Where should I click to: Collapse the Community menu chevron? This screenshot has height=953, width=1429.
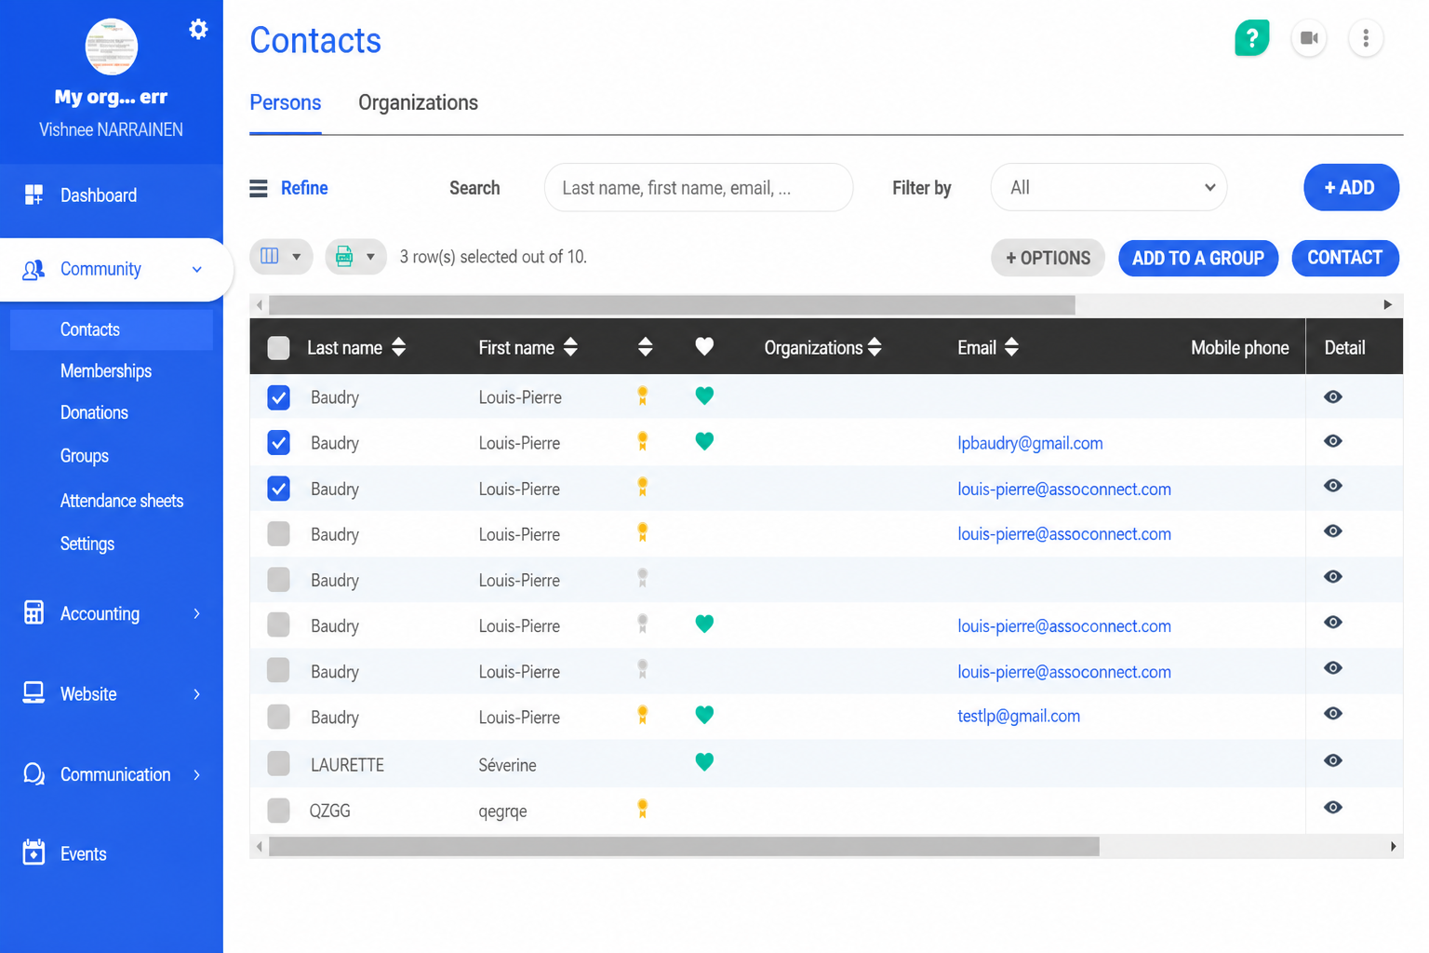(197, 270)
